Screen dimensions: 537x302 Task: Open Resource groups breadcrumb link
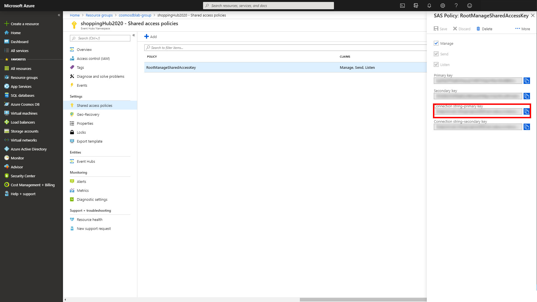pos(99,15)
